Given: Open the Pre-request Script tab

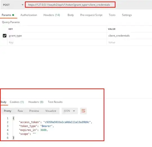Looking at the screenshot, I should coord(91,15).
